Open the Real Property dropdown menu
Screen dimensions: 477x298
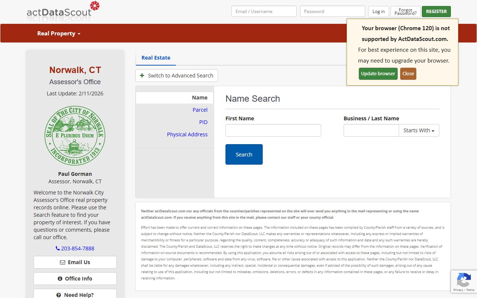tap(59, 34)
